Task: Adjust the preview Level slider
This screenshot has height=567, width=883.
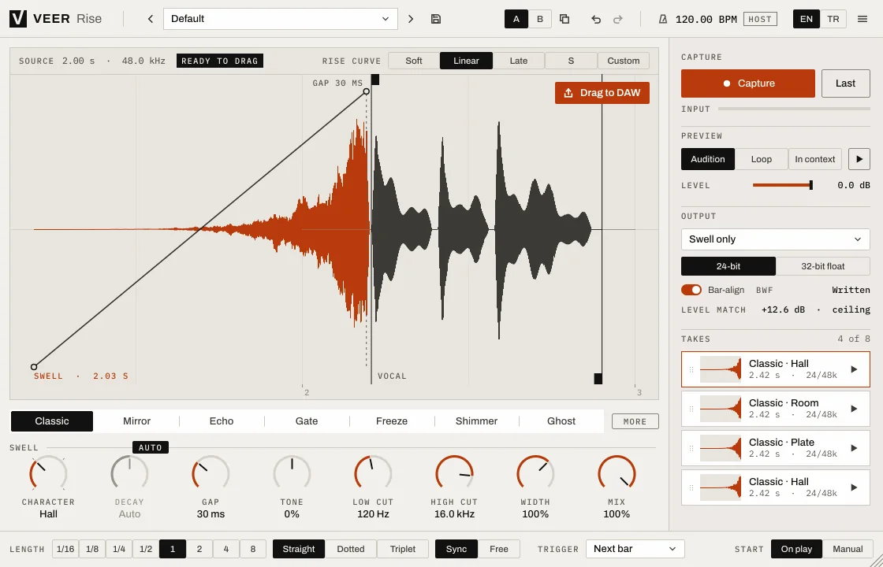Action: click(782, 185)
